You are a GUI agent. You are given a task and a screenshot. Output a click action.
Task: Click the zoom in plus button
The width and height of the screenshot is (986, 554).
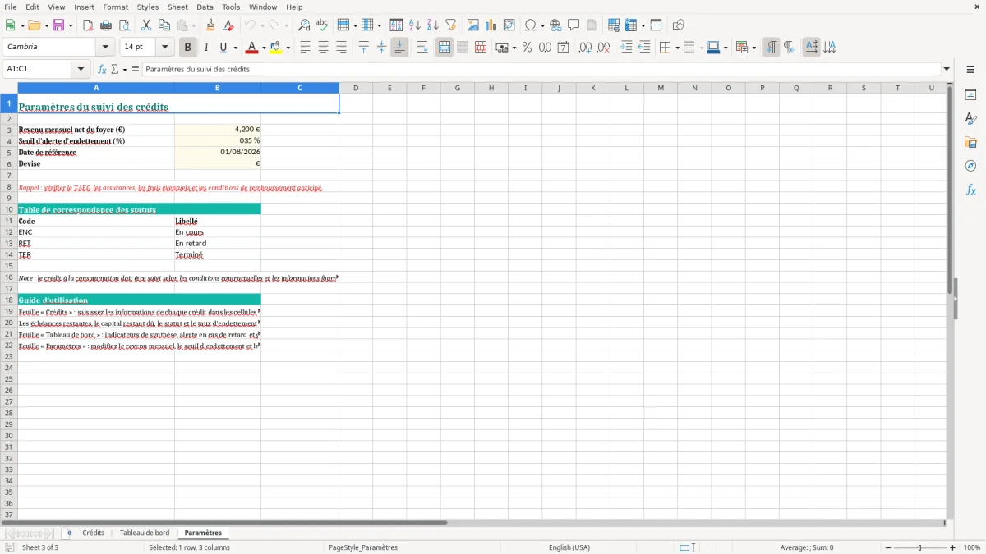953,547
